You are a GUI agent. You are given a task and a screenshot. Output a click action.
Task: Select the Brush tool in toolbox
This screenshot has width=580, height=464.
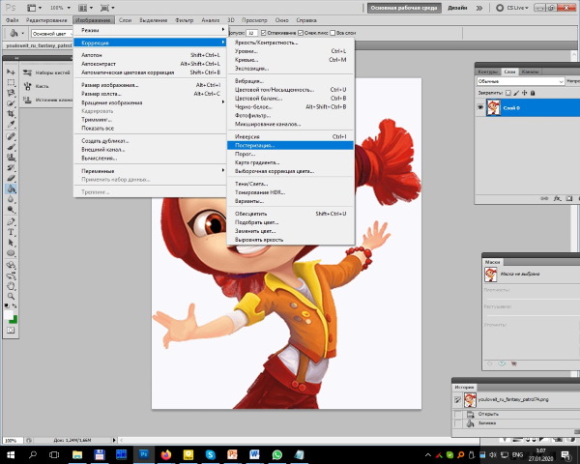(11, 147)
